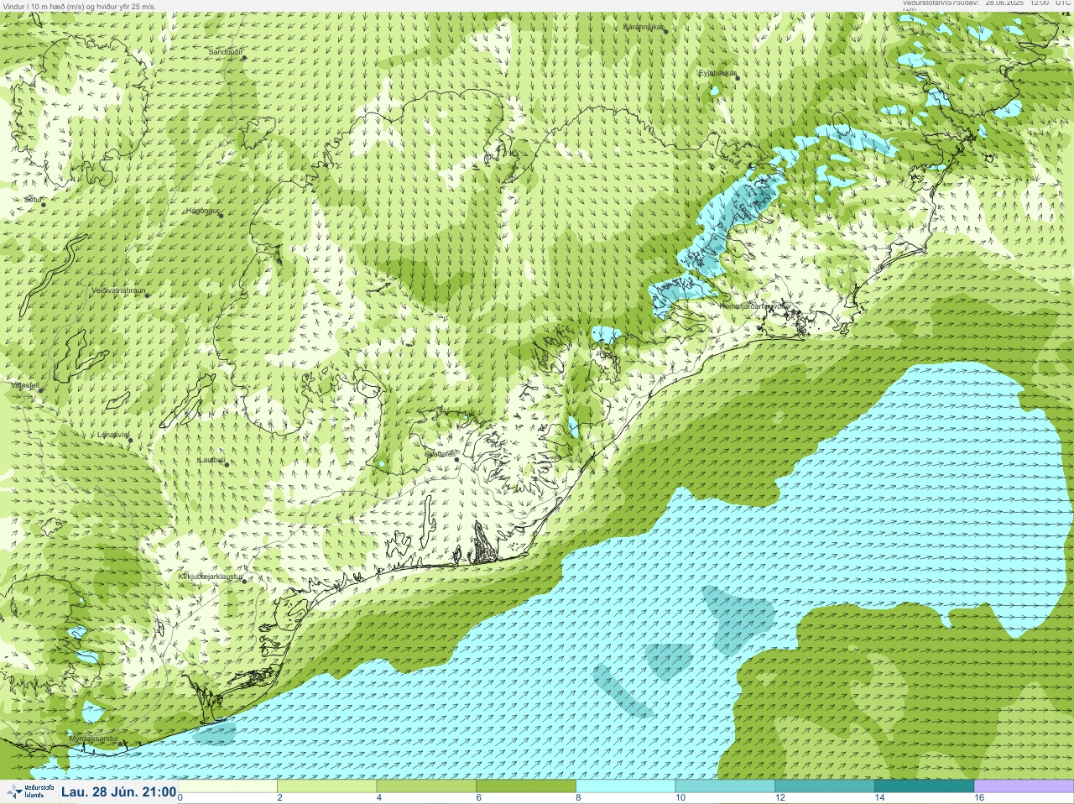Screen dimensions: 1074x804
Task: Click the Lónakvísl station label
Action: [112, 435]
